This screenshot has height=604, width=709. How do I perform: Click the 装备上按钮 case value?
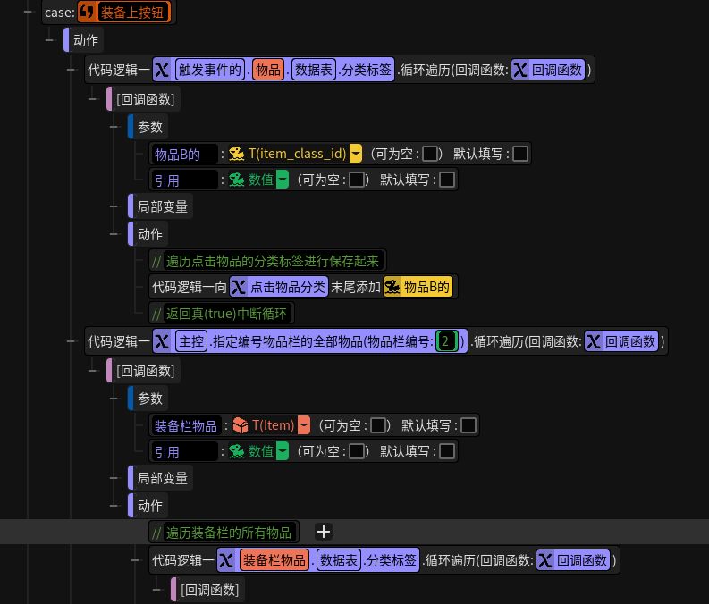click(x=132, y=12)
